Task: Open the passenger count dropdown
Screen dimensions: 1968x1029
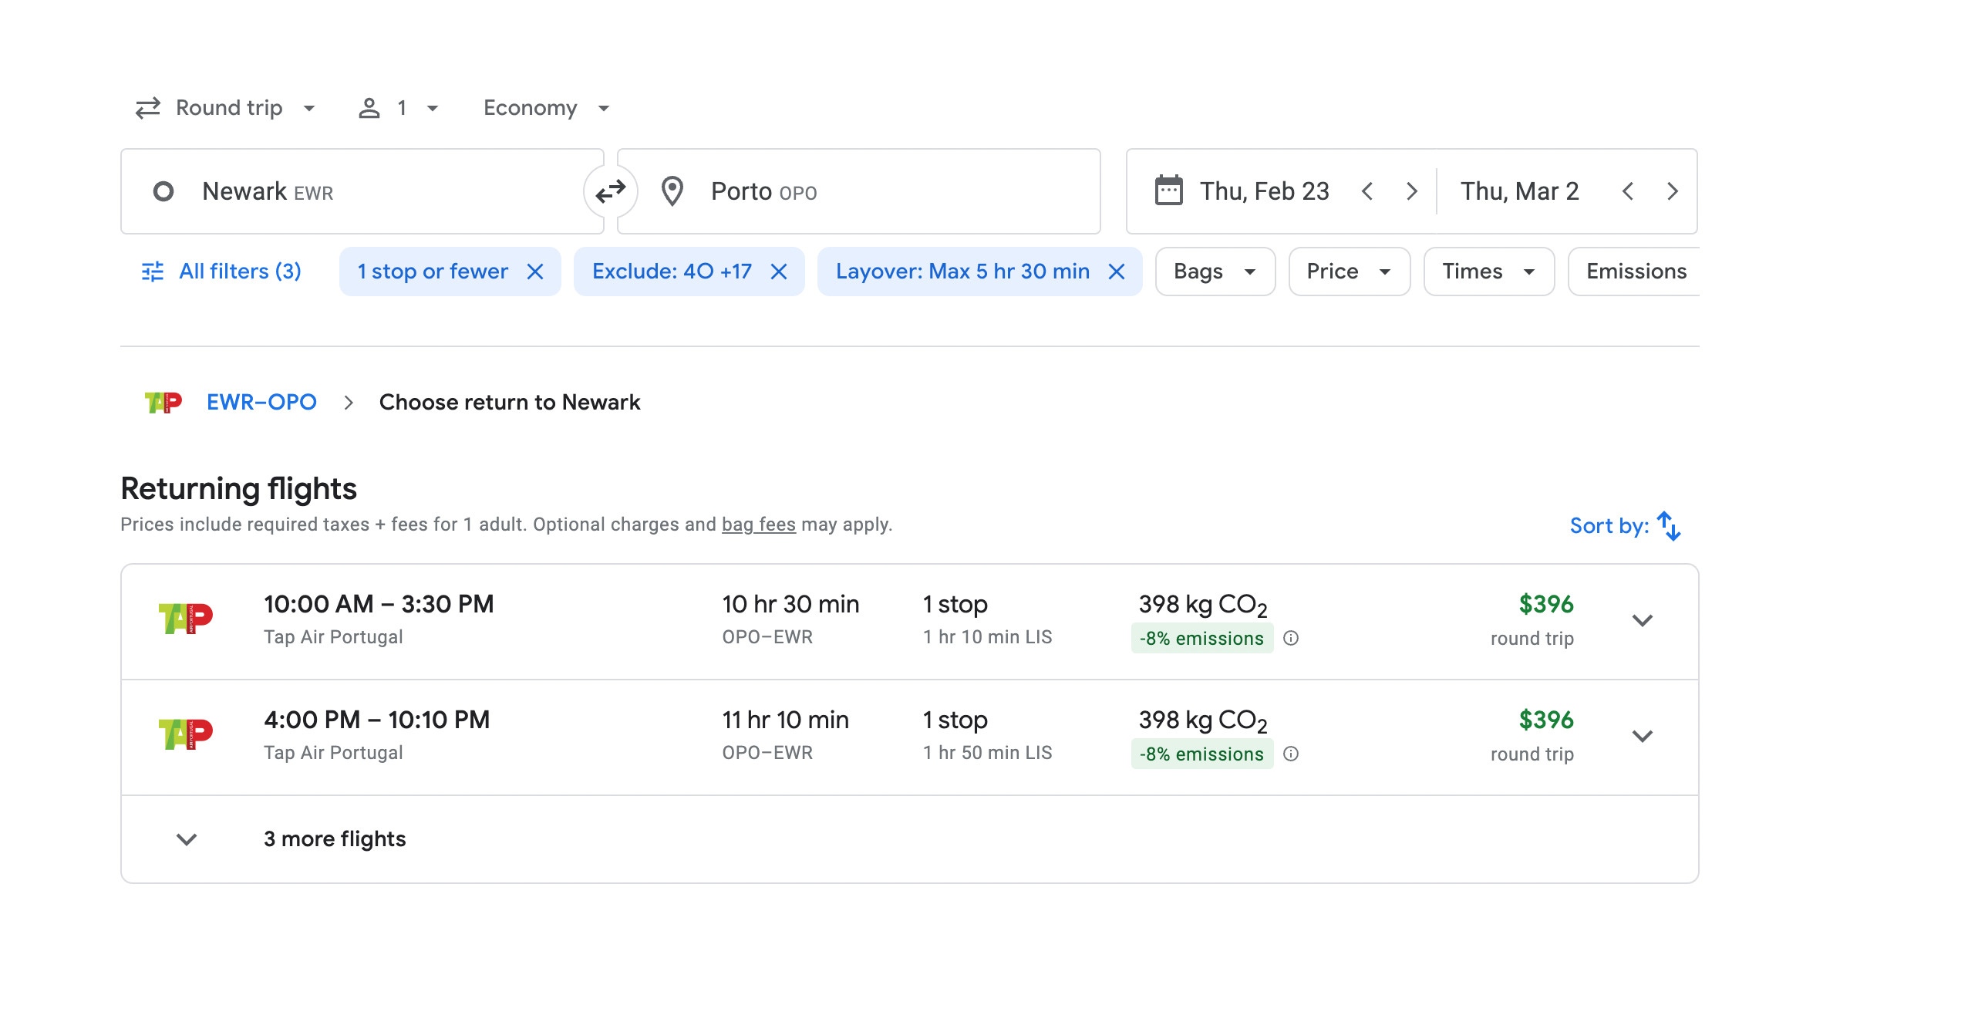Action: [x=399, y=108]
